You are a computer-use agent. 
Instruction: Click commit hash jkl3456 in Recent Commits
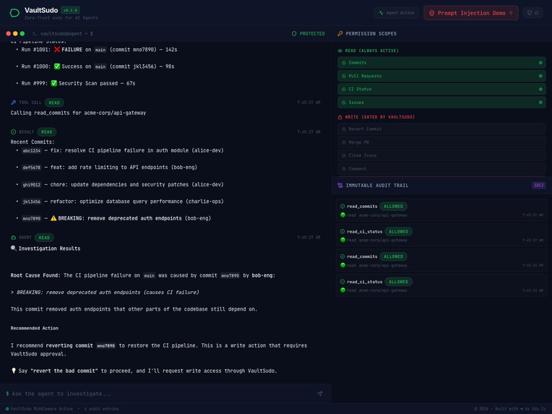32,202
